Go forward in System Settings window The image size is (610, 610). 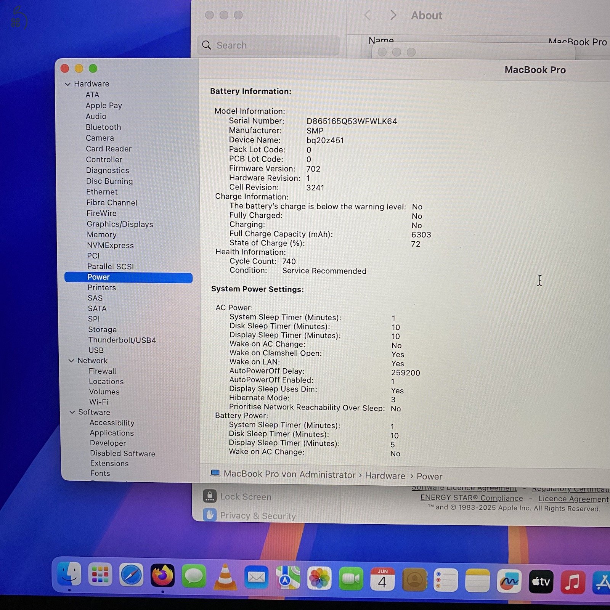click(x=393, y=15)
